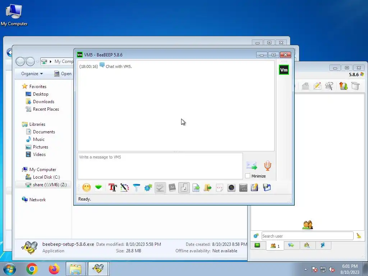Viewport: 368px width, 276px height.
Task: Click the Open button in Explorer toolbar
Action: pos(63,74)
